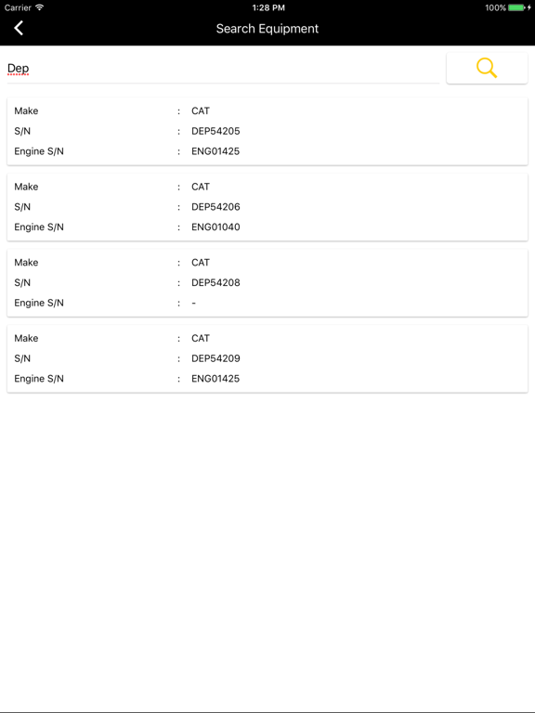Viewport: 535px width, 713px height.
Task: Tap the Search Equipment title
Action: tap(267, 29)
